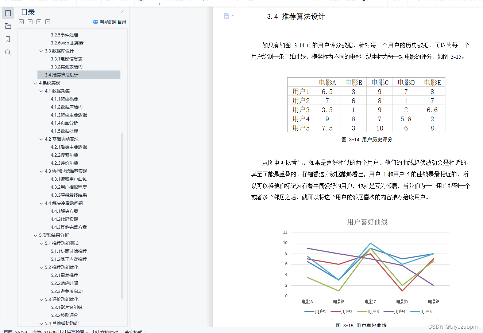Click 智能识别目录 smart outline button
The height and width of the screenshot is (333, 483).
110,22
